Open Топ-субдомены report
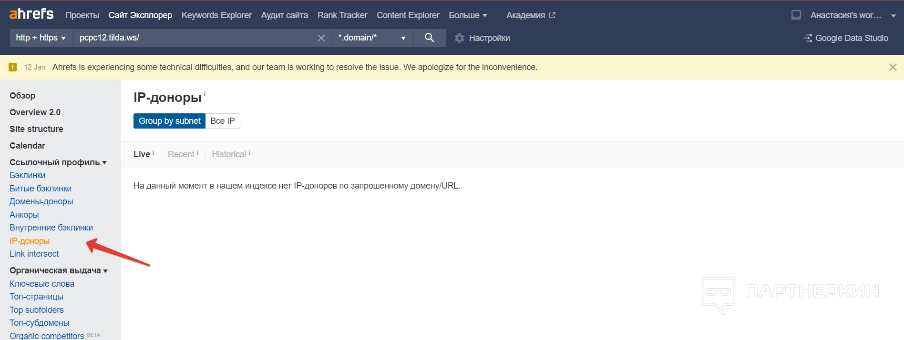This screenshot has width=904, height=340. 40,323
